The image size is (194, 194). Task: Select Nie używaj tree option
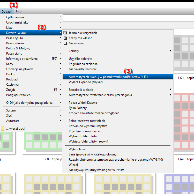118,43
